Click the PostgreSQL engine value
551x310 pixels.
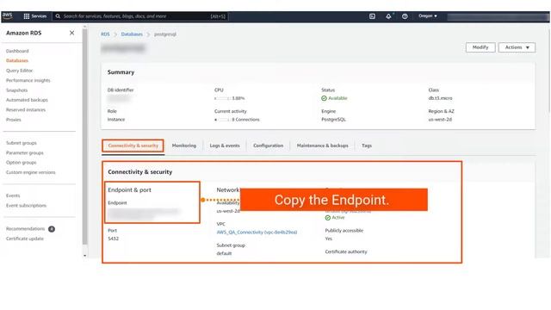click(x=333, y=120)
